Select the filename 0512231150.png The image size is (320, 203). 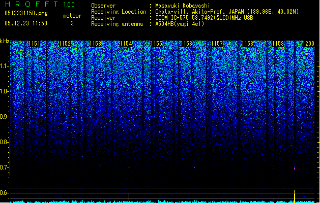click(x=26, y=13)
